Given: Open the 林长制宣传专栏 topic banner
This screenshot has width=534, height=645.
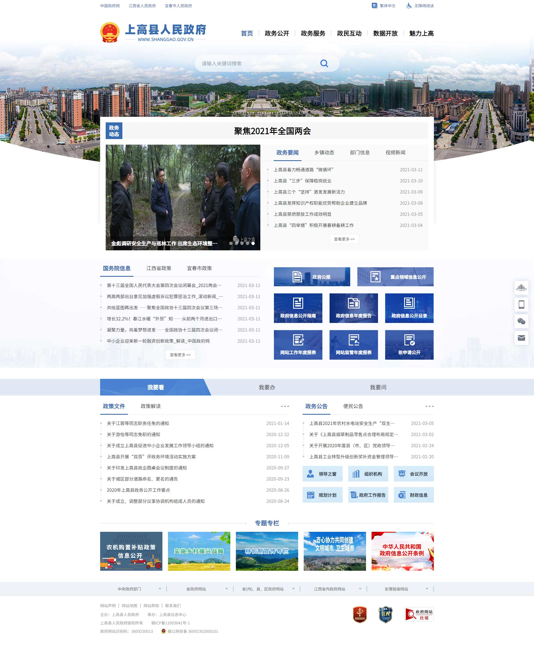Looking at the screenshot, I should (x=267, y=551).
